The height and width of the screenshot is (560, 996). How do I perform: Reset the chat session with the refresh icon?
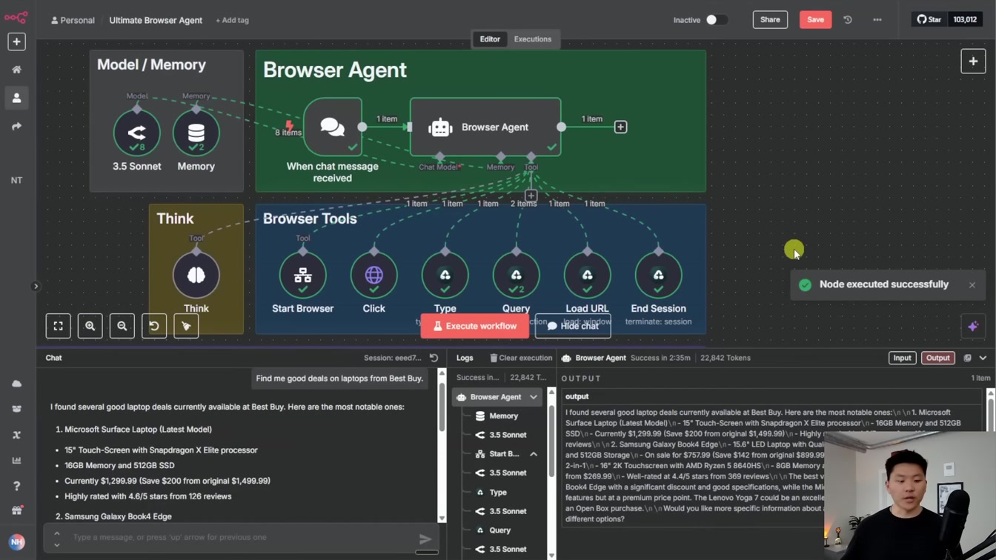coord(434,358)
